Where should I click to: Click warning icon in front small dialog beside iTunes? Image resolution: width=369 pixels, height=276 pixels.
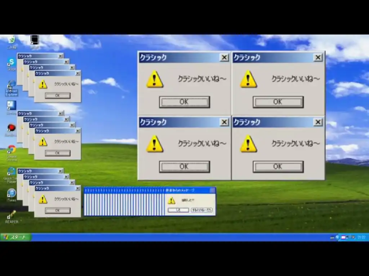point(43,199)
